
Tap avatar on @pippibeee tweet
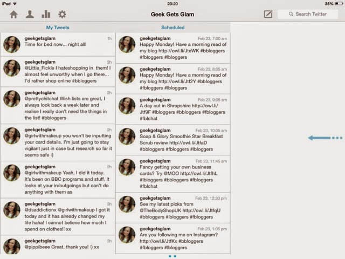pos(12,247)
